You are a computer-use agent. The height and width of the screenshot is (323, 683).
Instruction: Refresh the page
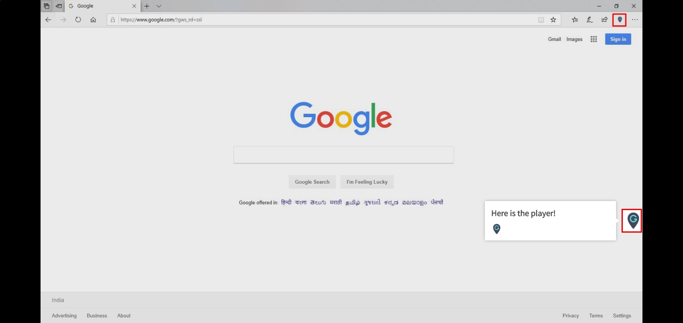pyautogui.click(x=78, y=20)
